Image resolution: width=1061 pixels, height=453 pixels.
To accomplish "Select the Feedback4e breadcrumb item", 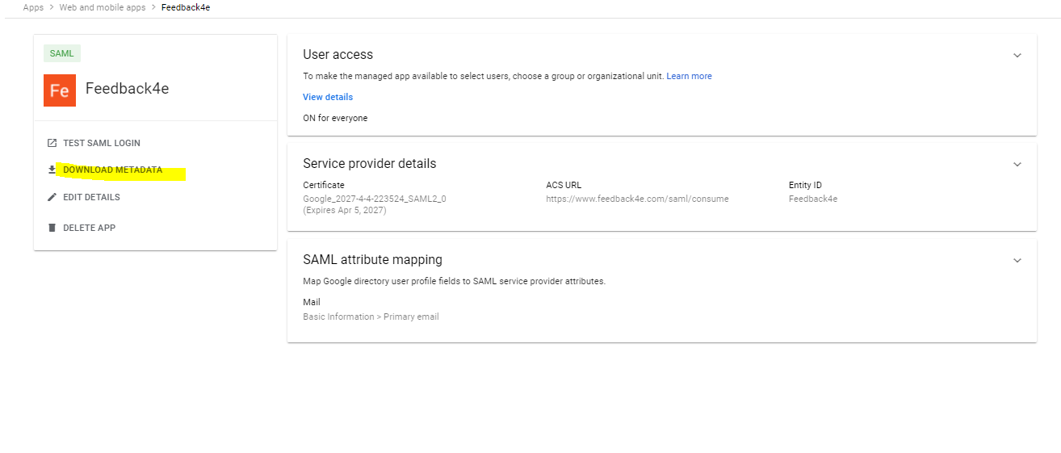I will pyautogui.click(x=186, y=7).
